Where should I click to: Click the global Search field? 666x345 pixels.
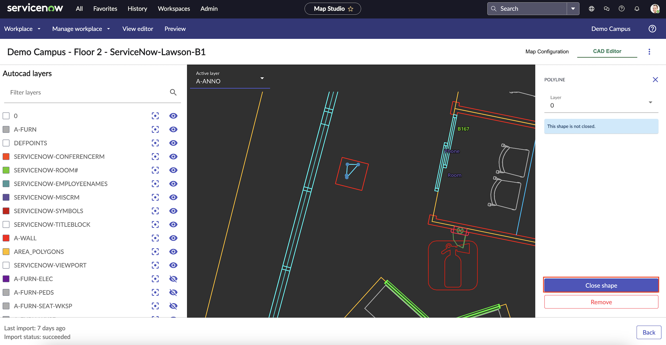pos(527,9)
